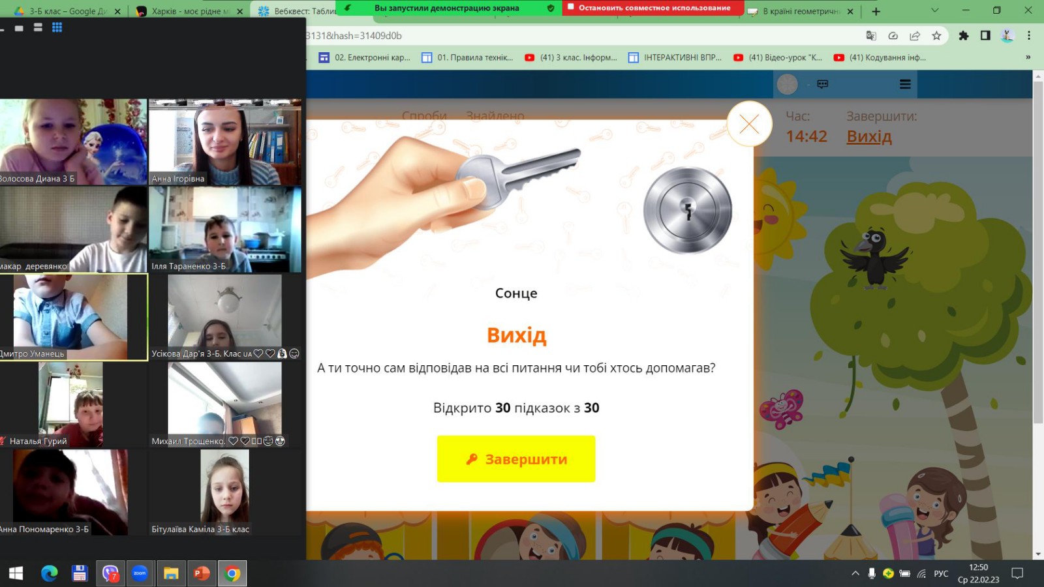Open Chrome from the taskbar
1044x587 pixels.
[232, 573]
